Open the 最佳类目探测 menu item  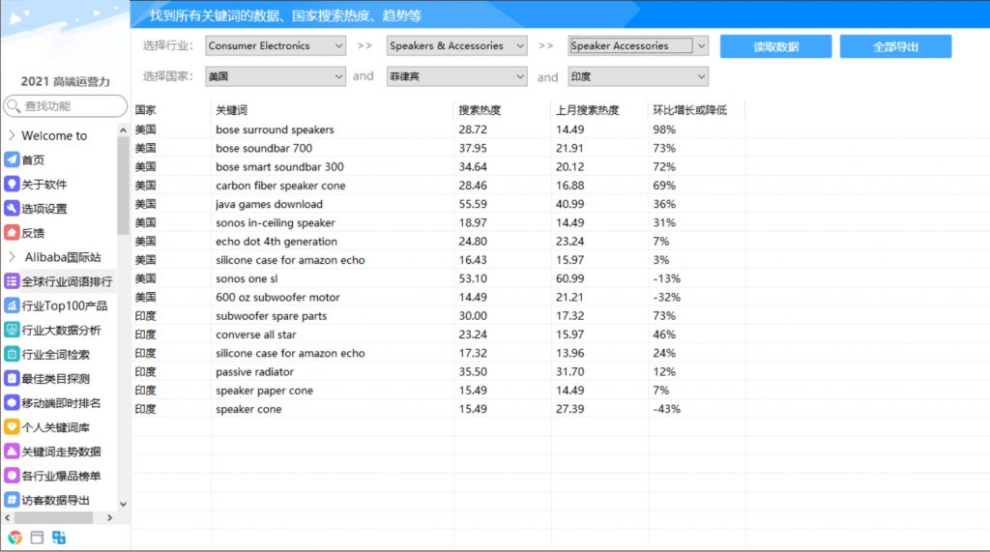55,378
